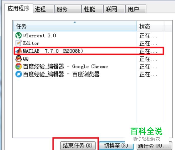This screenshot has height=150, width=175.
Task: Sort by the 状态 column header
Action: pos(150,27)
